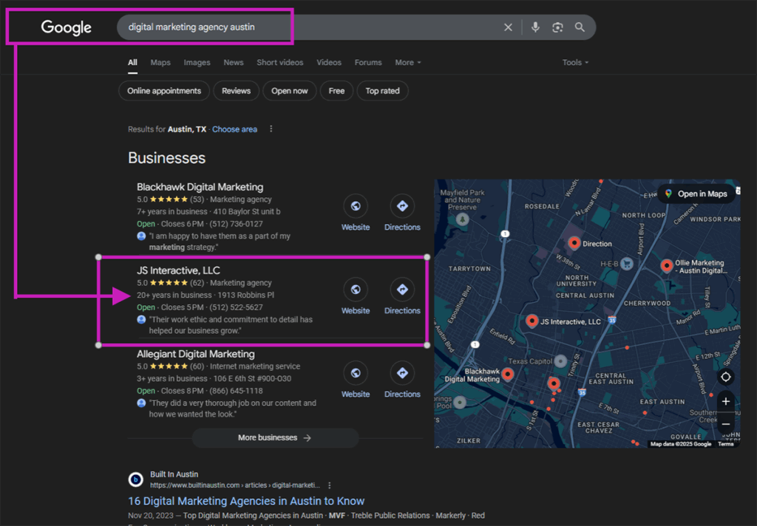Screen dimensions: 757x526
Task: Open Google Lens image search icon
Action: pyautogui.click(x=557, y=27)
